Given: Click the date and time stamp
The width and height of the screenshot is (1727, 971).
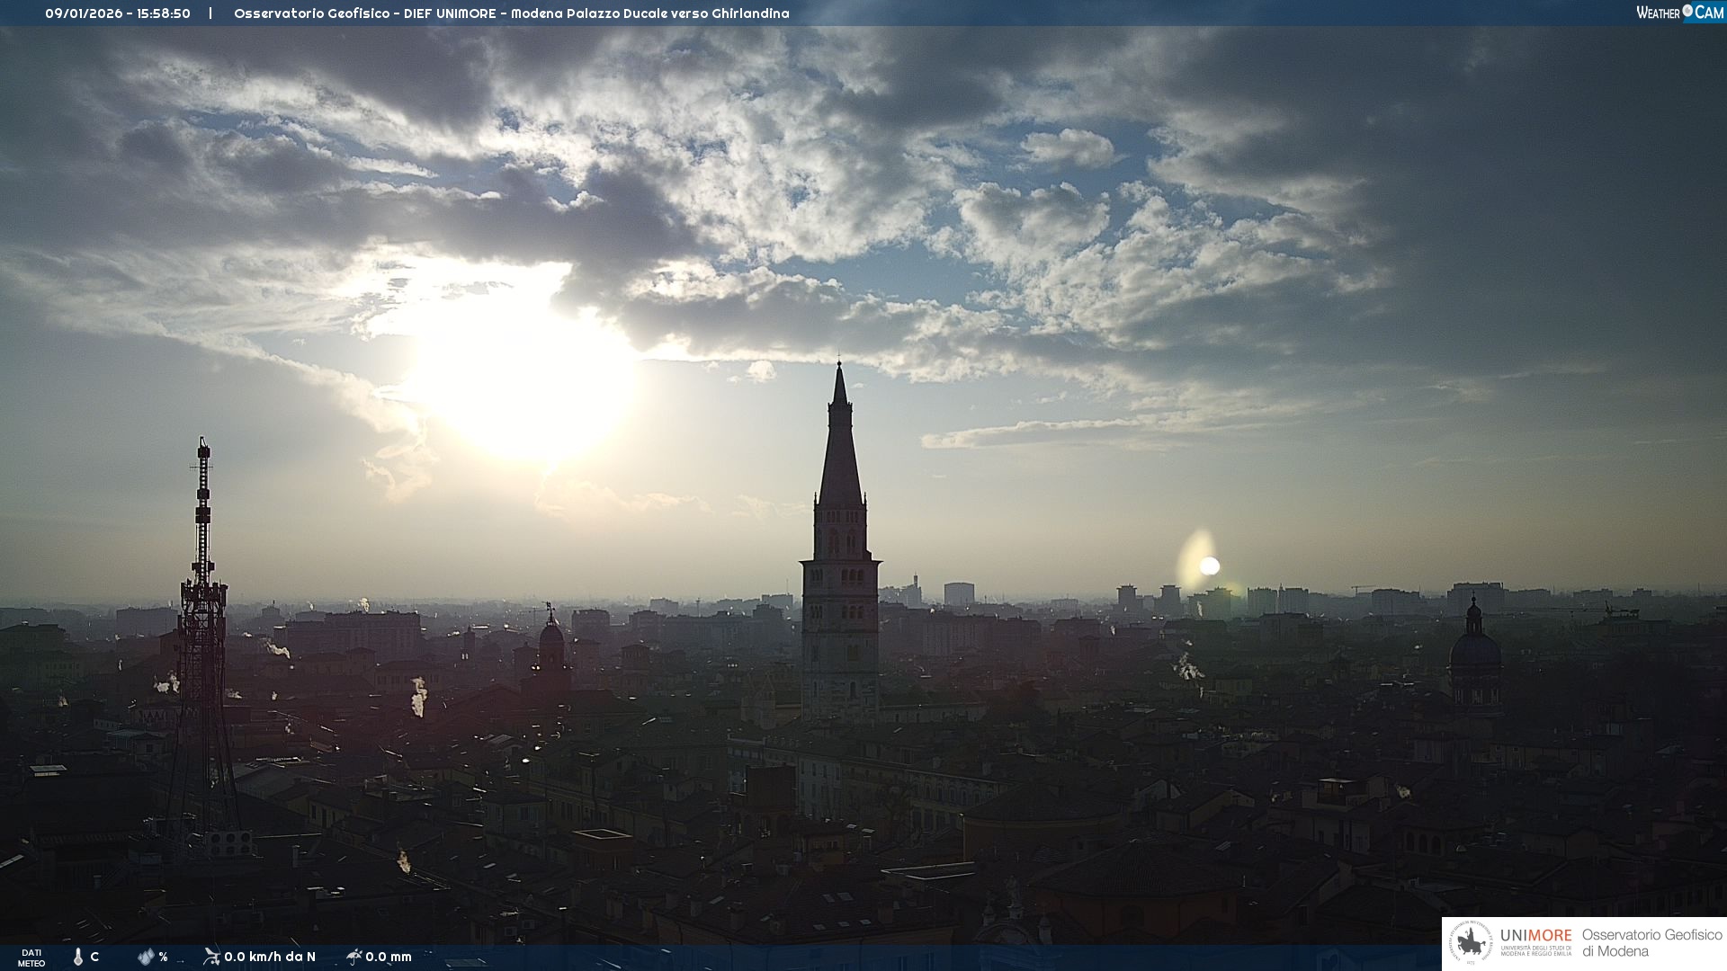Looking at the screenshot, I should [x=118, y=13].
